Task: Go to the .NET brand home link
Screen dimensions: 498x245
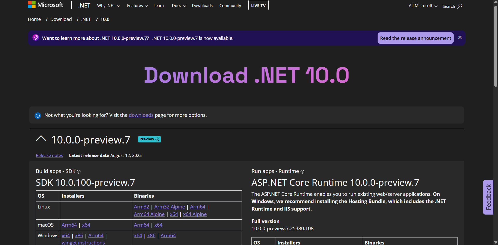Action: 84,5
